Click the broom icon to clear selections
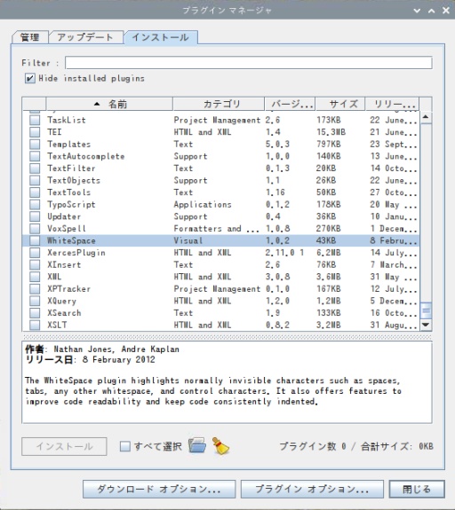 click(x=220, y=445)
